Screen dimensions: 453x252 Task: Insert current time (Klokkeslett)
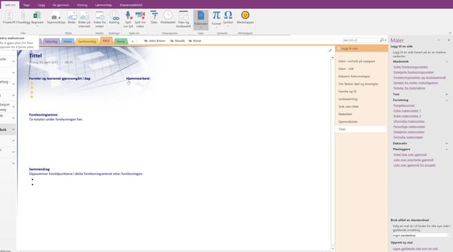(x=168, y=18)
